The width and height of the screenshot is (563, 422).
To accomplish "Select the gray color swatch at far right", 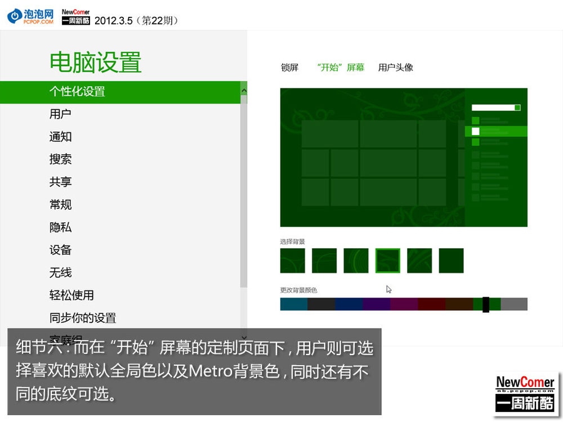I will 514,304.
